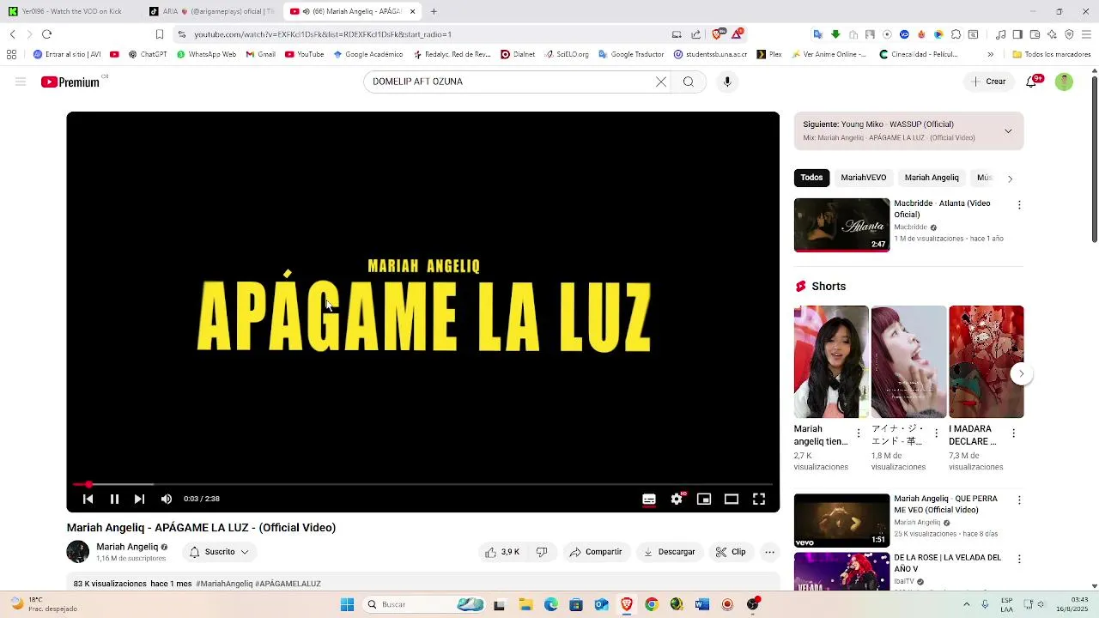Open options for QUE PERRA ME VEO
The width and height of the screenshot is (1099, 618).
1019,500
